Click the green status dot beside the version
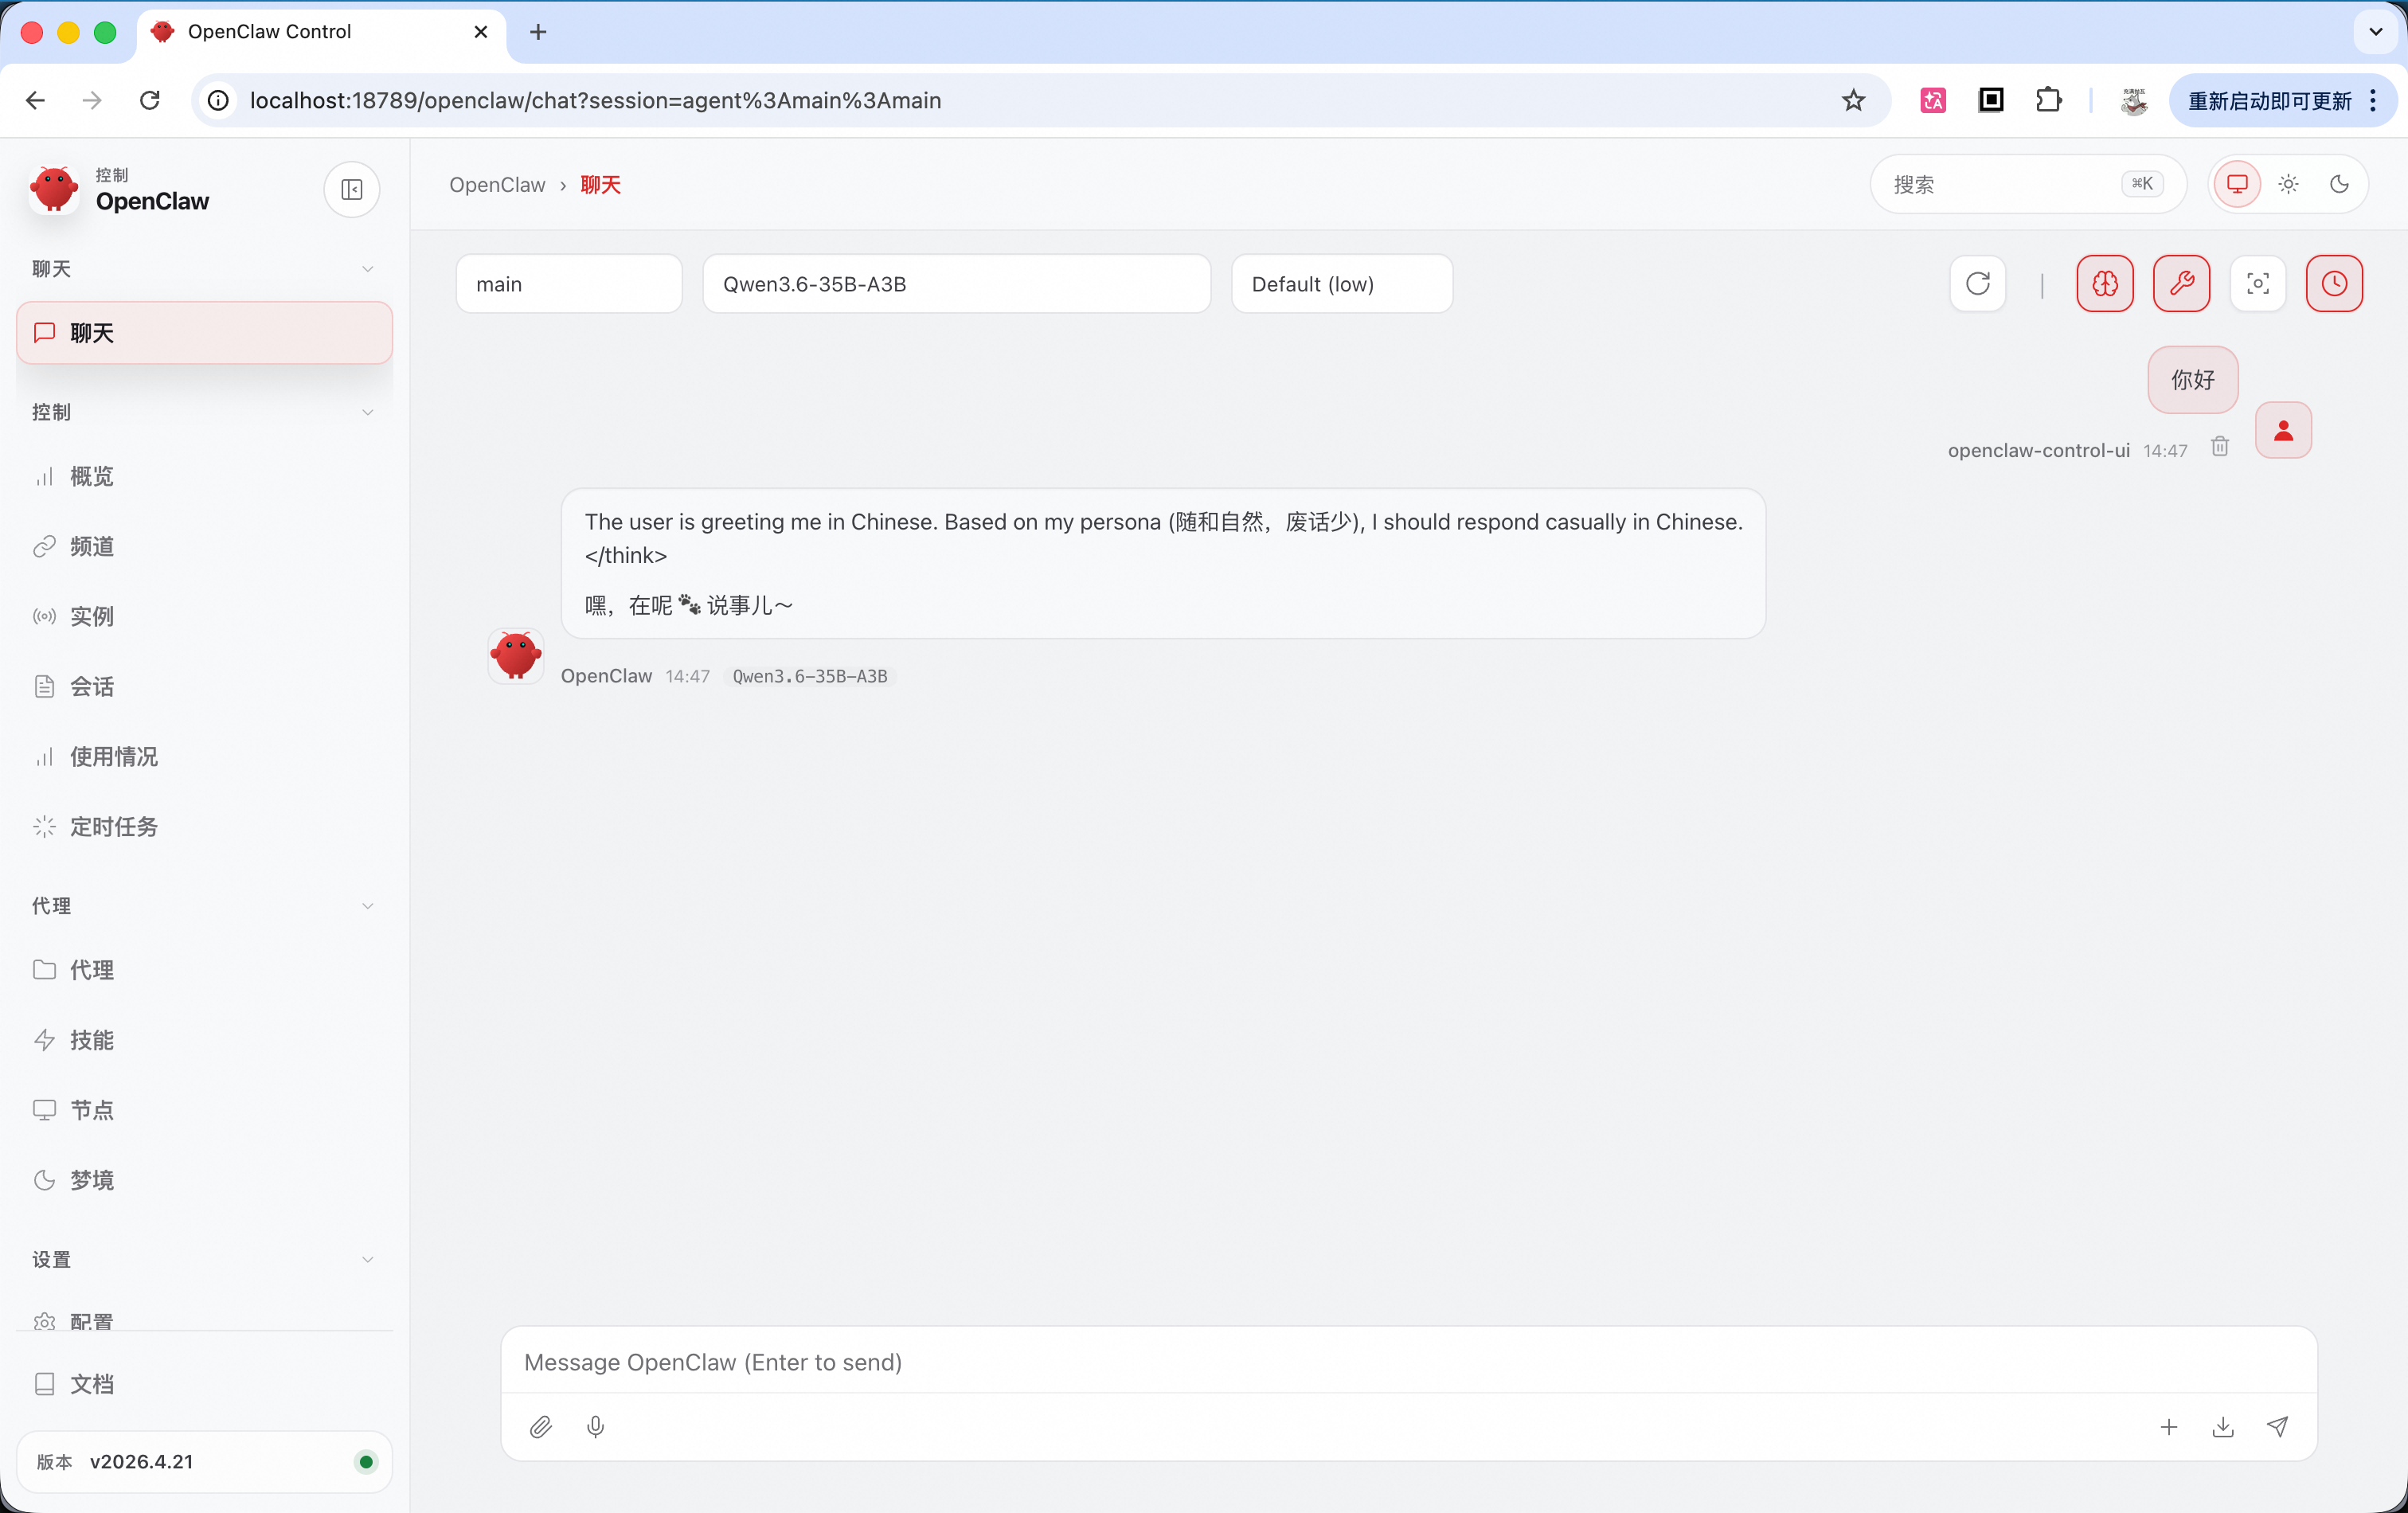The width and height of the screenshot is (2408, 1513). point(366,1462)
